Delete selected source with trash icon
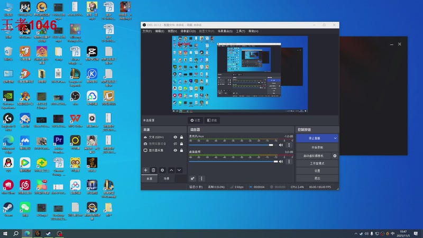 point(153,170)
